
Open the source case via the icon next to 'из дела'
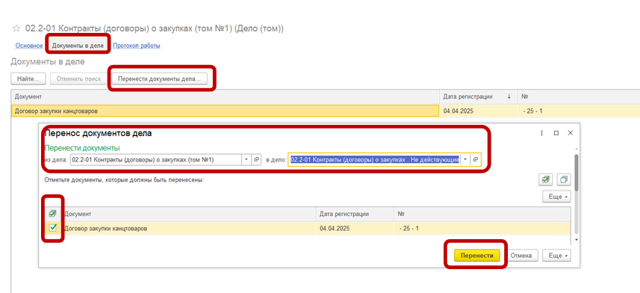(256, 159)
